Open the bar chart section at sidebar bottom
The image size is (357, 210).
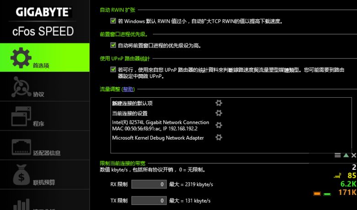(22, 204)
